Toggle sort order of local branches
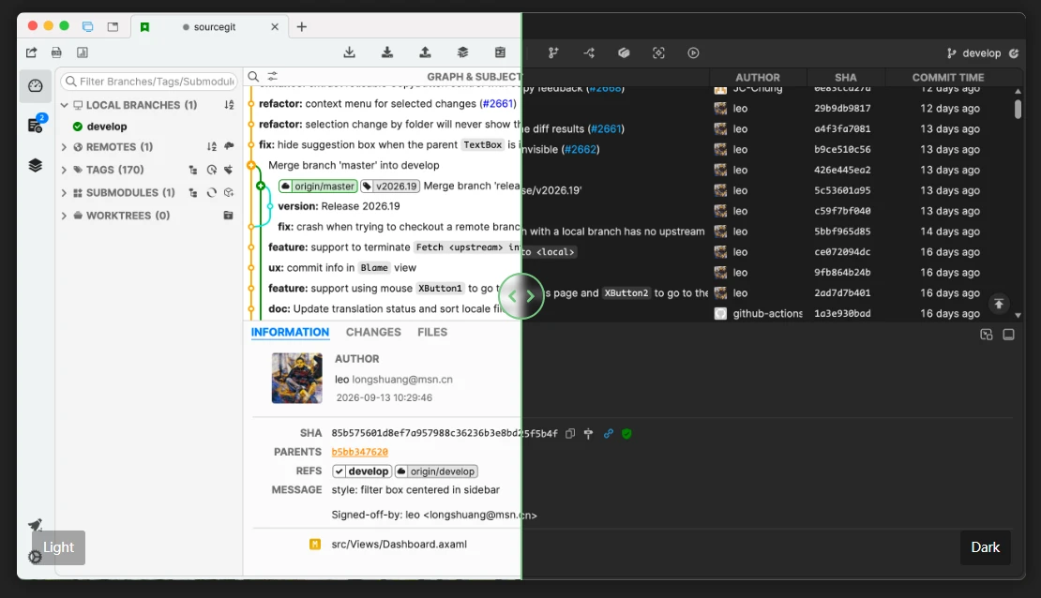Screen dimensions: 1041x598 (x=229, y=105)
